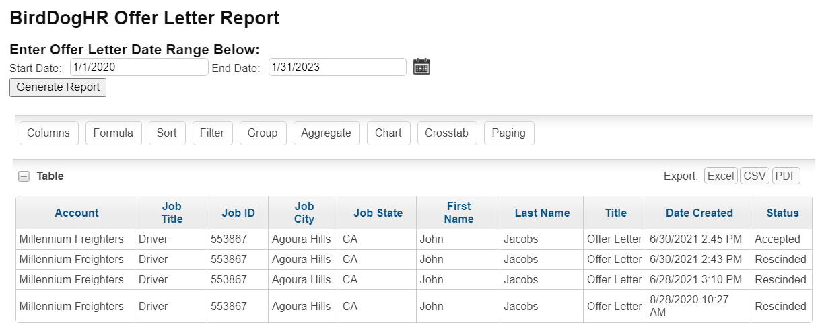The width and height of the screenshot is (822, 333).
Task: Export the table to Excel
Action: [x=721, y=176]
